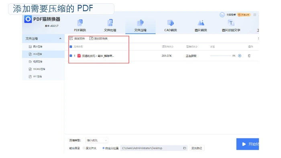Image resolution: width=281 pixels, height=158 pixels.
Task: Click the orange 开通会员 VIP badge
Action: [x=244, y=15]
